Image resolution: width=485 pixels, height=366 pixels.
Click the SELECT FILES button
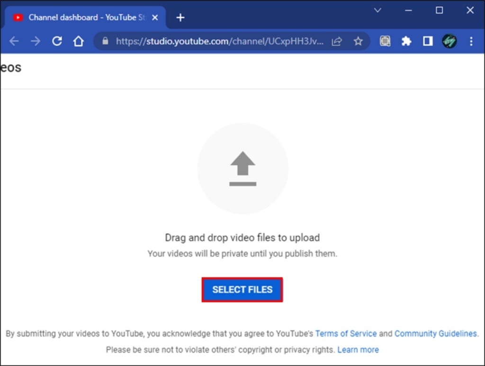click(x=242, y=290)
